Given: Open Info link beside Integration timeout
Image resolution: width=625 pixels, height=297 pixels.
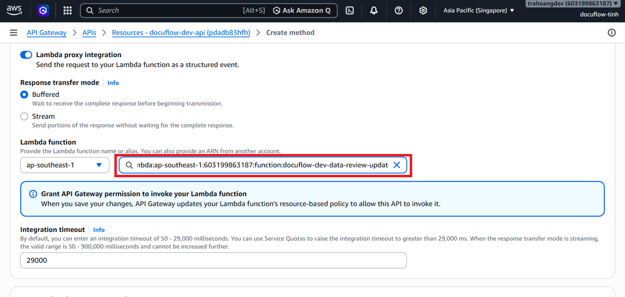Looking at the screenshot, I should [x=99, y=230].
